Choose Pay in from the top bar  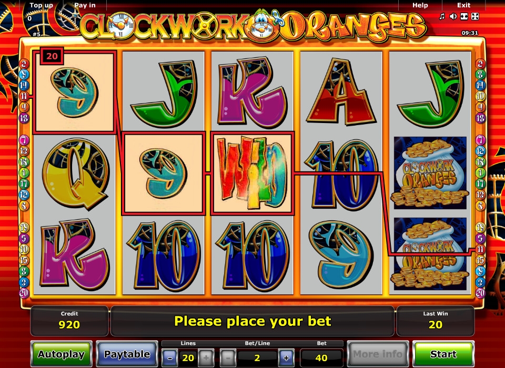pos(85,5)
